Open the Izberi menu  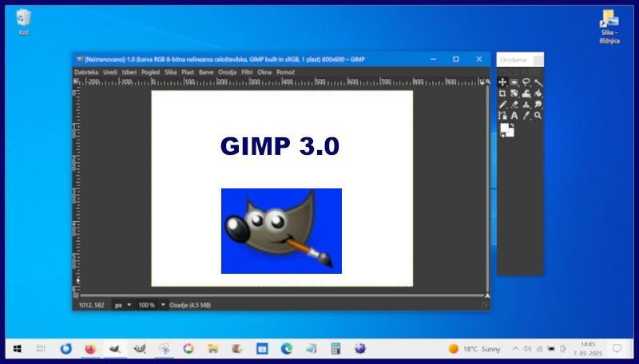tap(129, 72)
